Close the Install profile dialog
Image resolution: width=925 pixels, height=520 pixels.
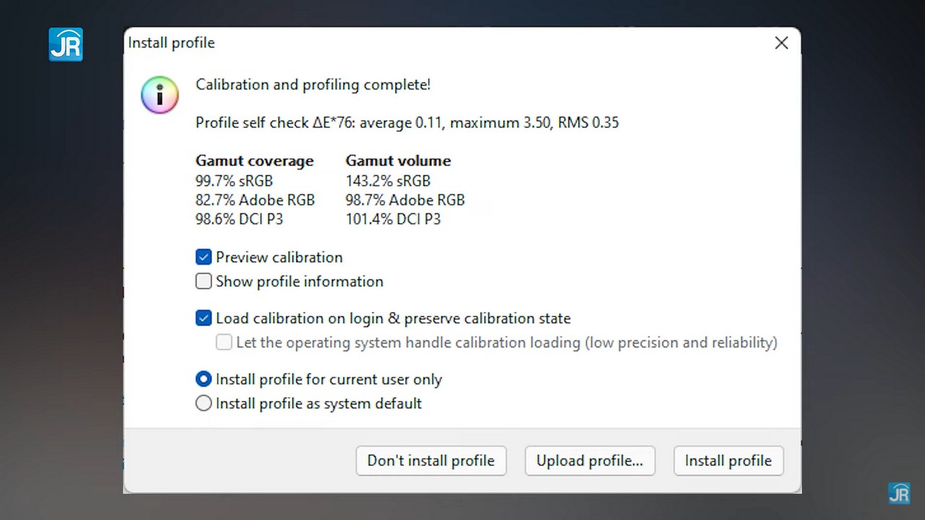click(781, 43)
